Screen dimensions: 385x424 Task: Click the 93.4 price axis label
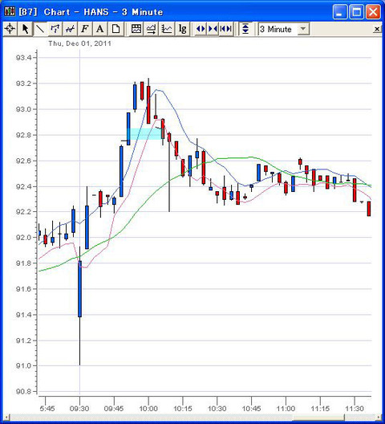pyautogui.click(x=23, y=58)
